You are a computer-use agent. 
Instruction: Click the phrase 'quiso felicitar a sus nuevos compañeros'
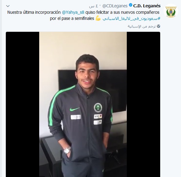[x=123, y=12]
